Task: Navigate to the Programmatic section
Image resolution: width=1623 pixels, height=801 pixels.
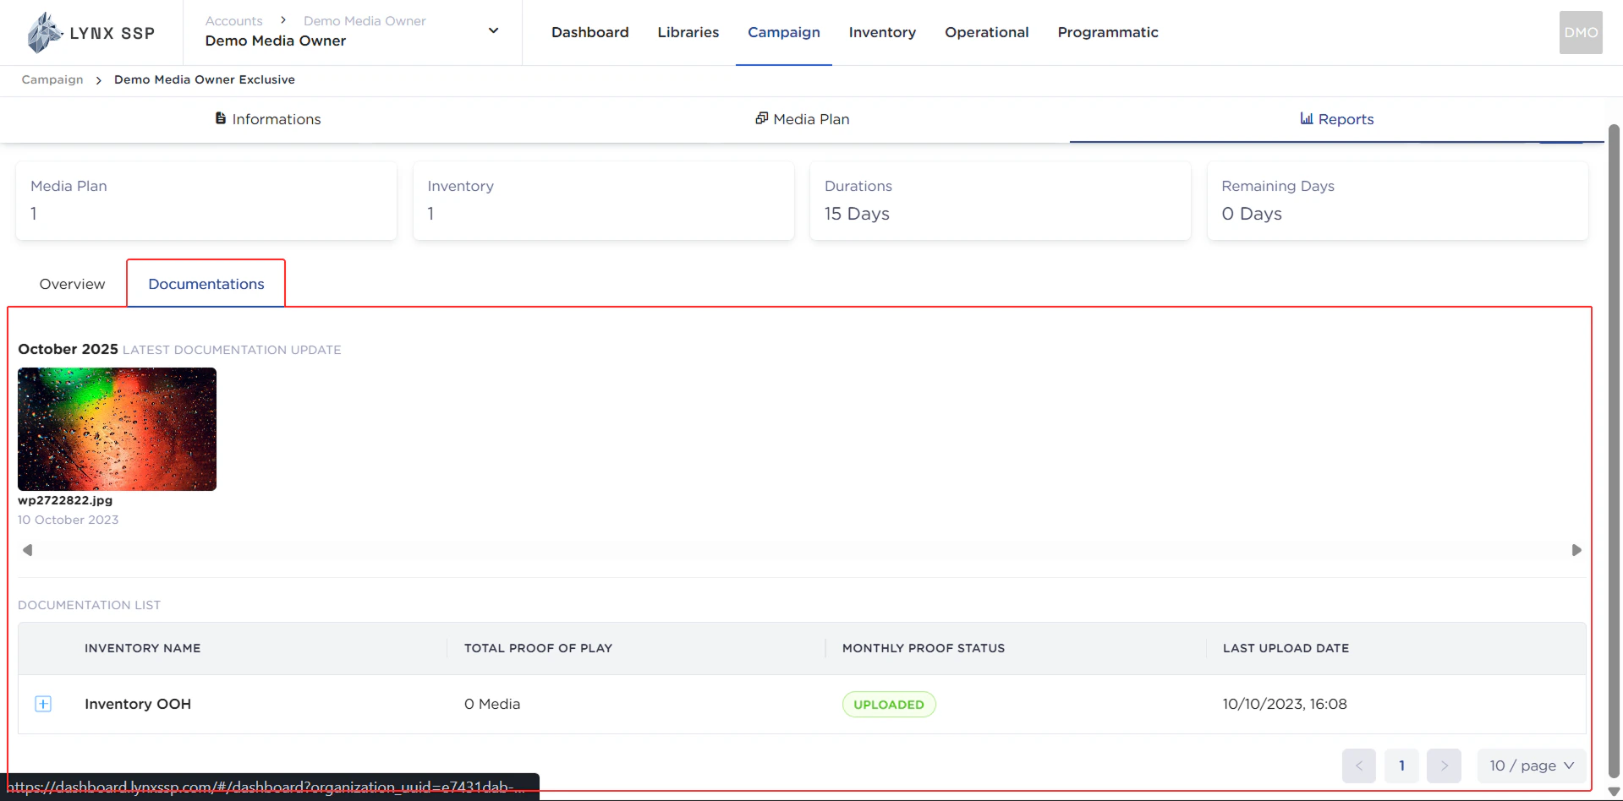Action: (1108, 32)
